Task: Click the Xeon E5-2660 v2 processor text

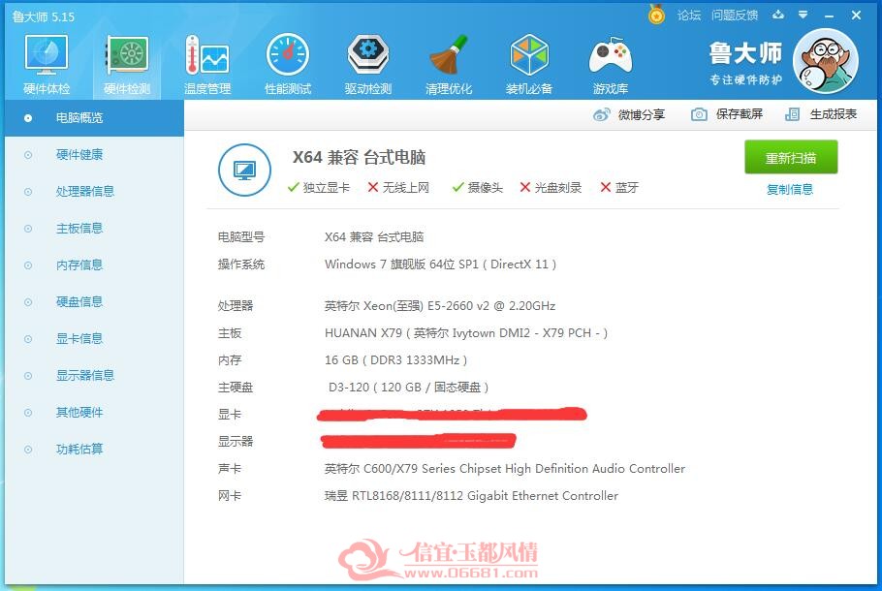Action: (x=440, y=306)
